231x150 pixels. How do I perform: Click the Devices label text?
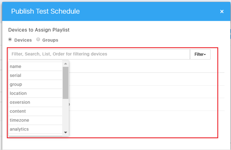click(x=23, y=40)
